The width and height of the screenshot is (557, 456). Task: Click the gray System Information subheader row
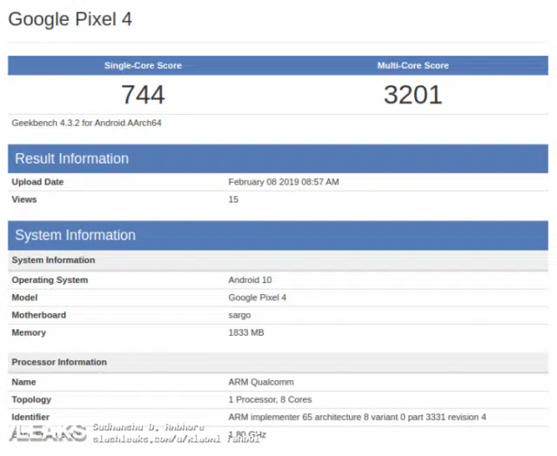pyautogui.click(x=278, y=260)
